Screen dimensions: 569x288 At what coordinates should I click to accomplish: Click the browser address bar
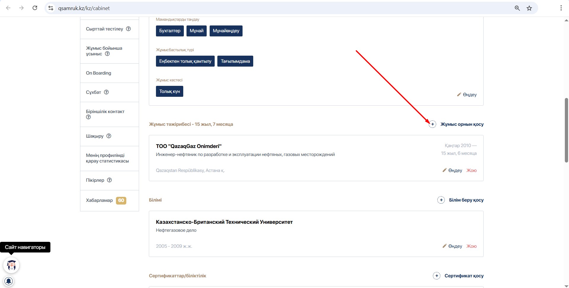tap(267, 8)
